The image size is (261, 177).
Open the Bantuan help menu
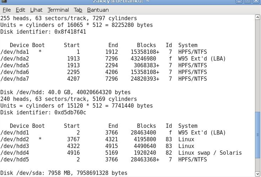[x=98, y=10]
